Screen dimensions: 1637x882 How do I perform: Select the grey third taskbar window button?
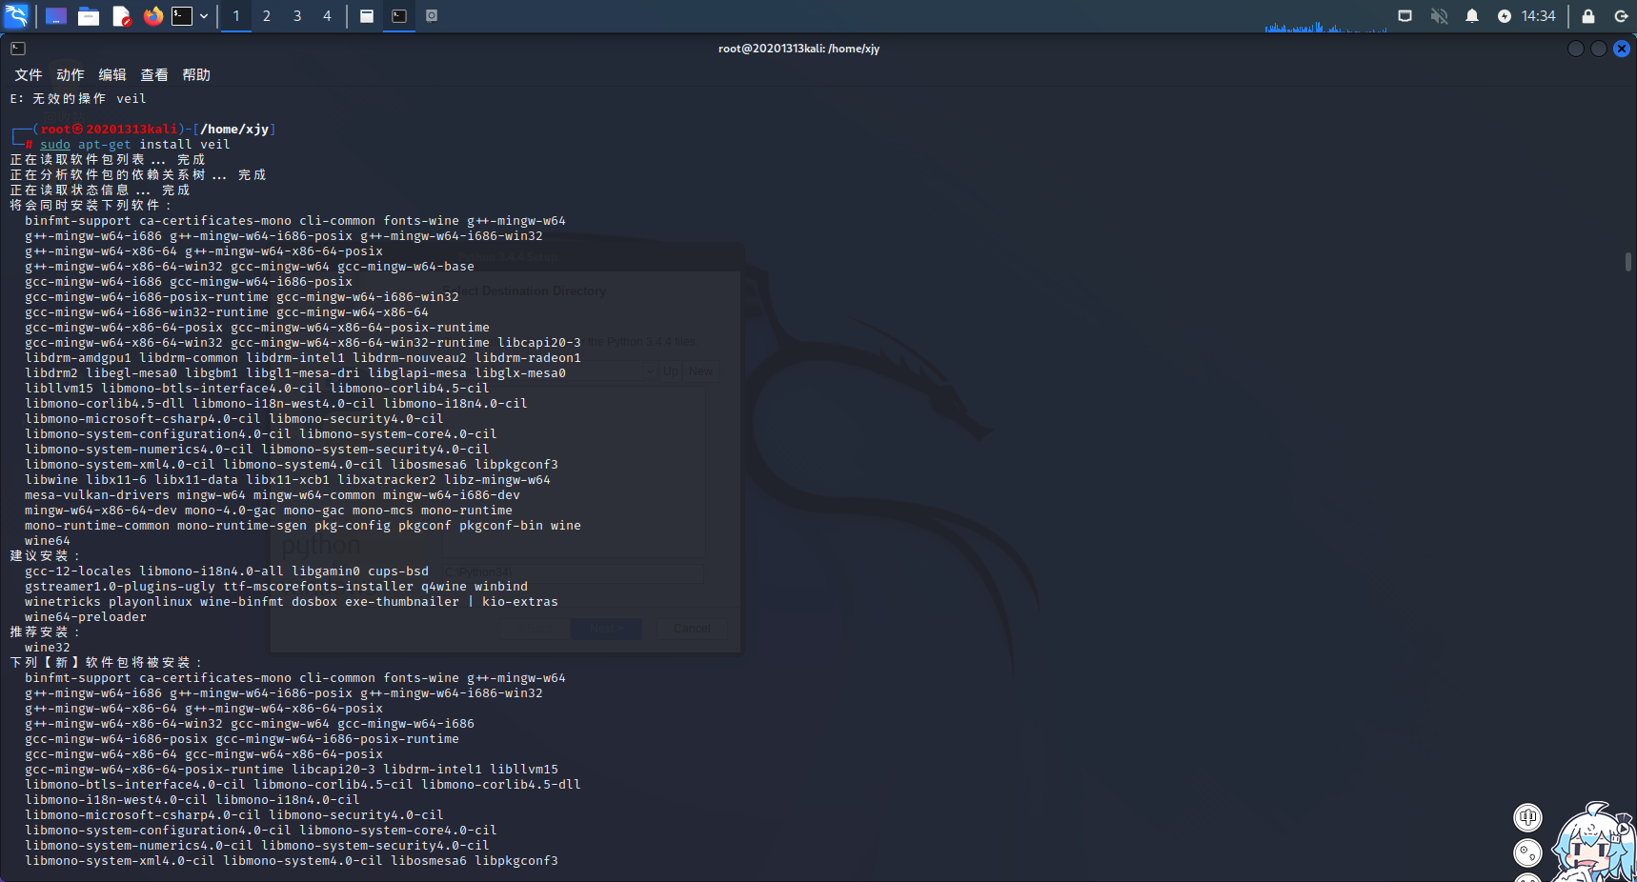pyautogui.click(x=432, y=16)
